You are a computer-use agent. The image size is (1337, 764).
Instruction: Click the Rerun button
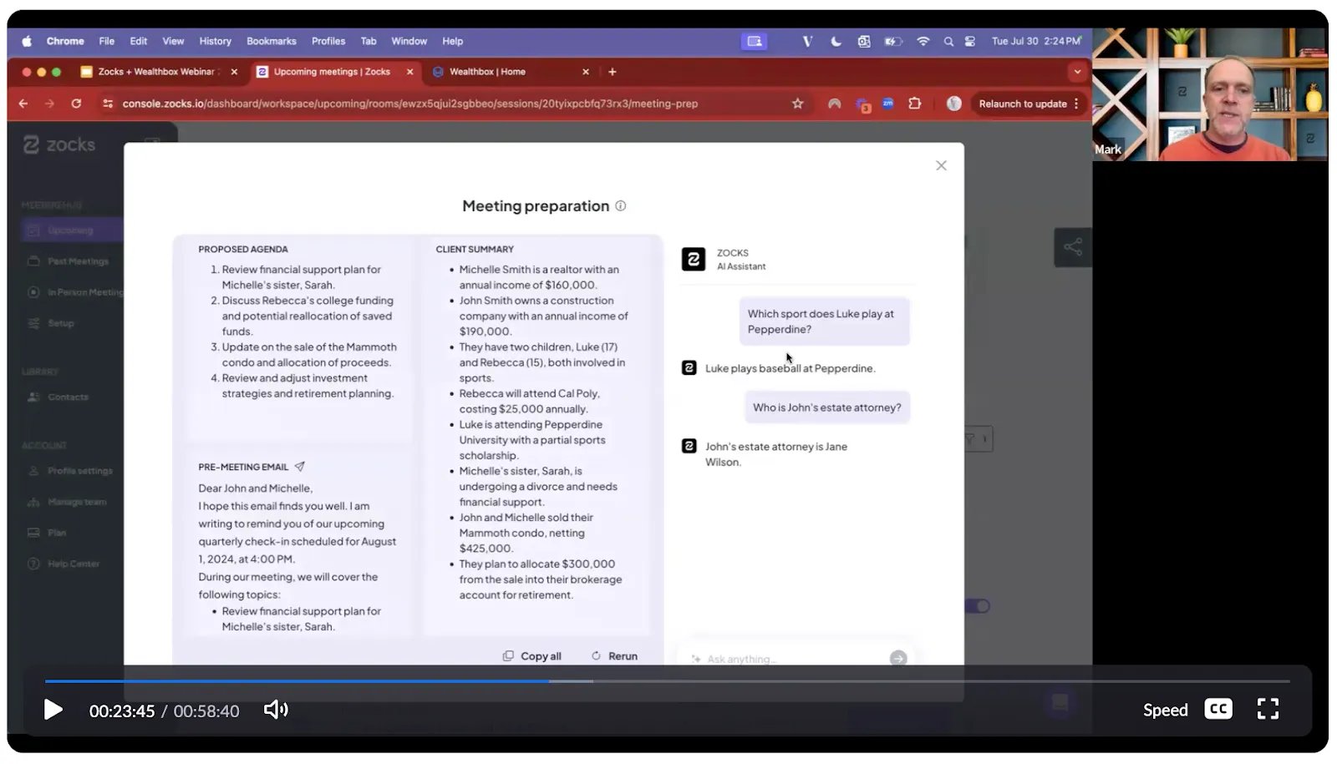(x=614, y=656)
